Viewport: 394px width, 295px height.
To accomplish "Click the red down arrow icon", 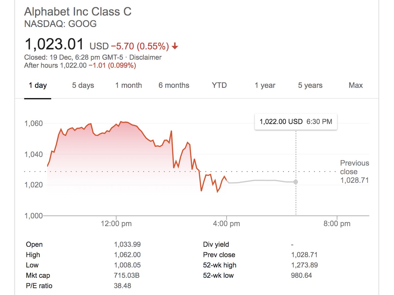I will tap(175, 46).
